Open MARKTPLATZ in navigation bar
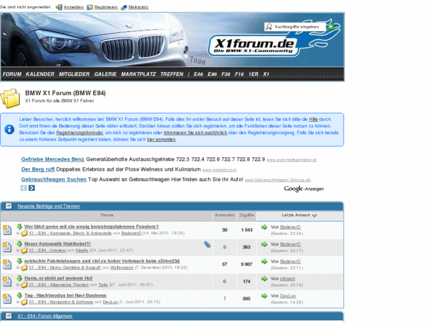Screen dimensions: 430x322 coord(138,74)
